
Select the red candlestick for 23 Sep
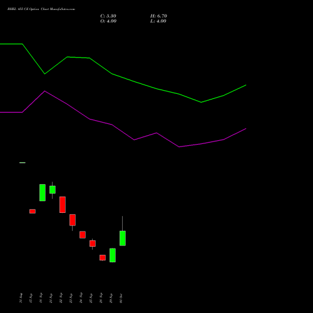tap(73, 220)
